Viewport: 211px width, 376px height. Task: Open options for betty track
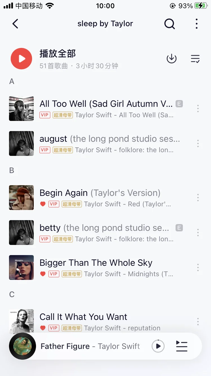[198, 233]
